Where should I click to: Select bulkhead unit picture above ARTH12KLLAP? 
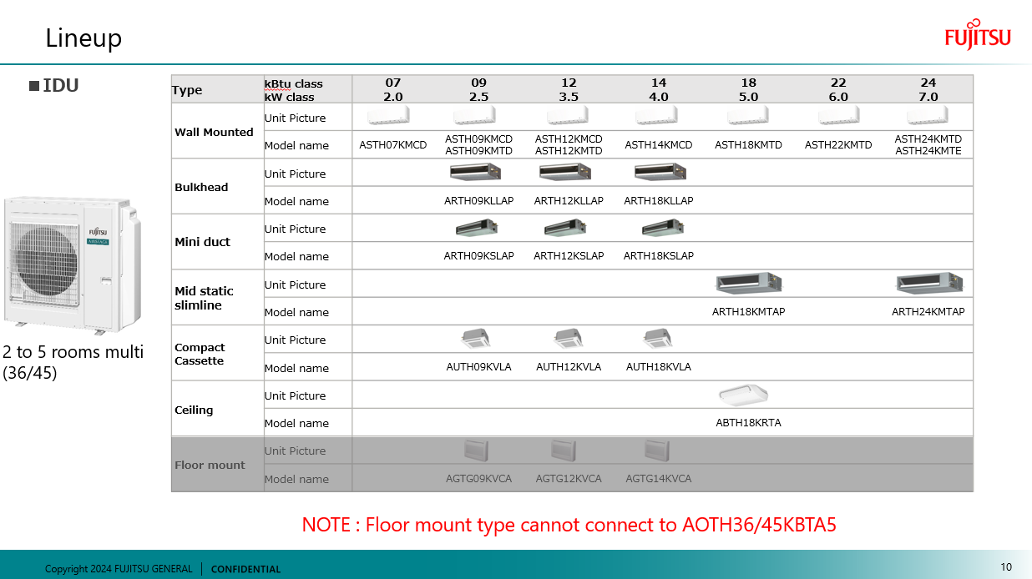tap(565, 172)
